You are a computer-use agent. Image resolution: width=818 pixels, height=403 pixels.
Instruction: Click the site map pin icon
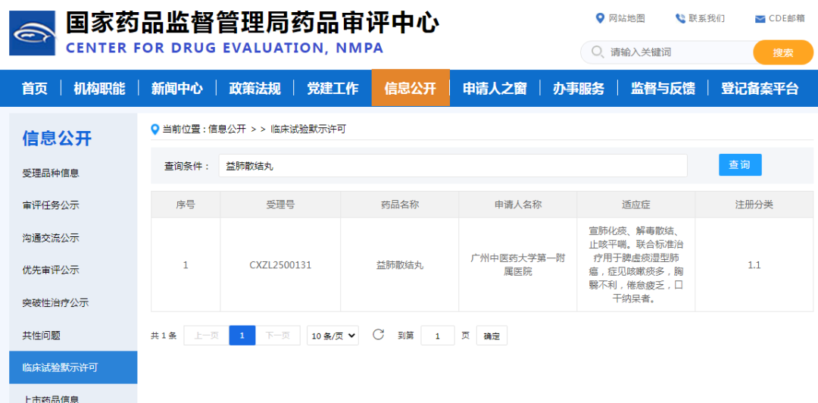(x=601, y=18)
